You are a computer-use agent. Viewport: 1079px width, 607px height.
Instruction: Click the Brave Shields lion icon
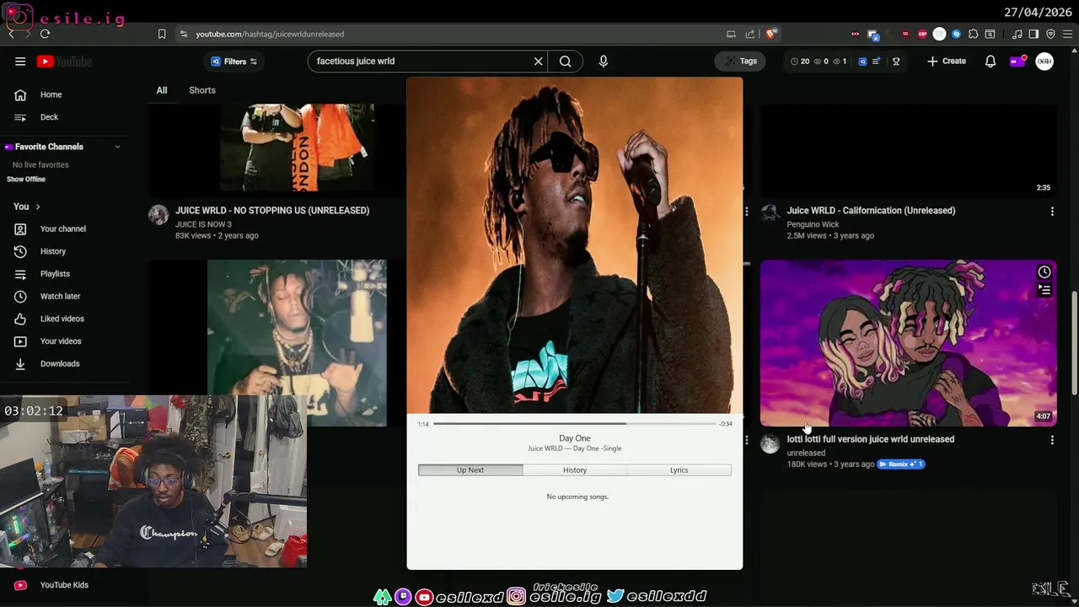(770, 34)
